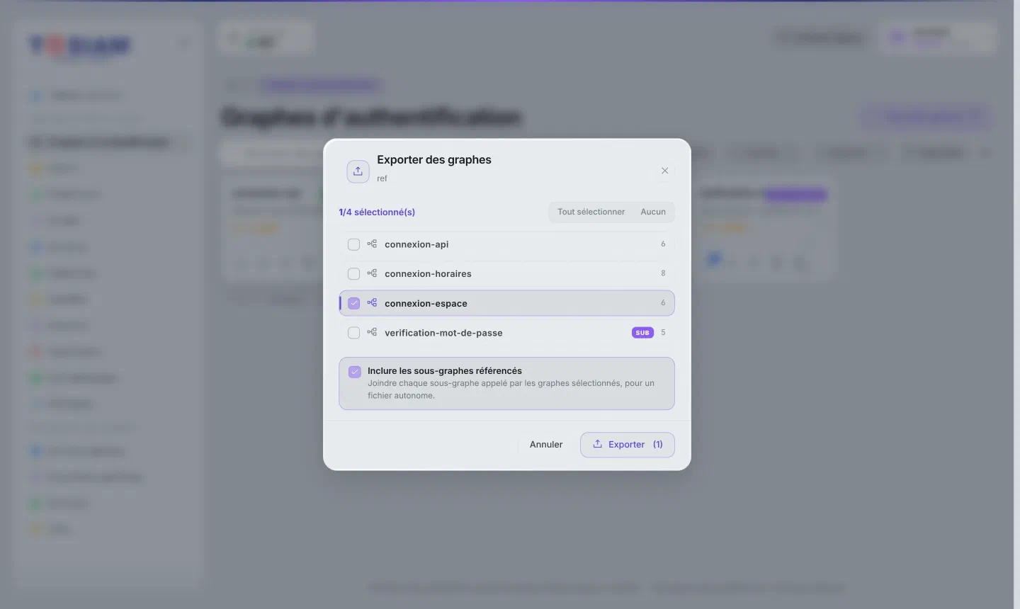Select the connexion-horaires row name
This screenshot has height=609, width=1020.
[x=428, y=274]
